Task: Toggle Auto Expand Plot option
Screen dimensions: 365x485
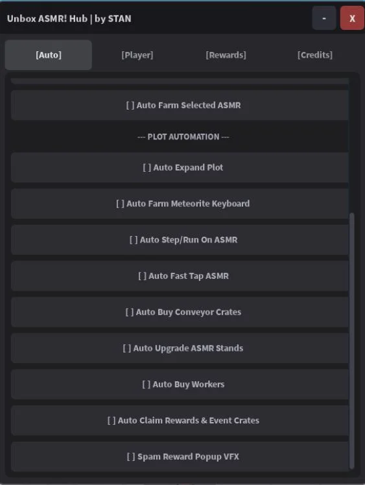Action: coord(180,167)
